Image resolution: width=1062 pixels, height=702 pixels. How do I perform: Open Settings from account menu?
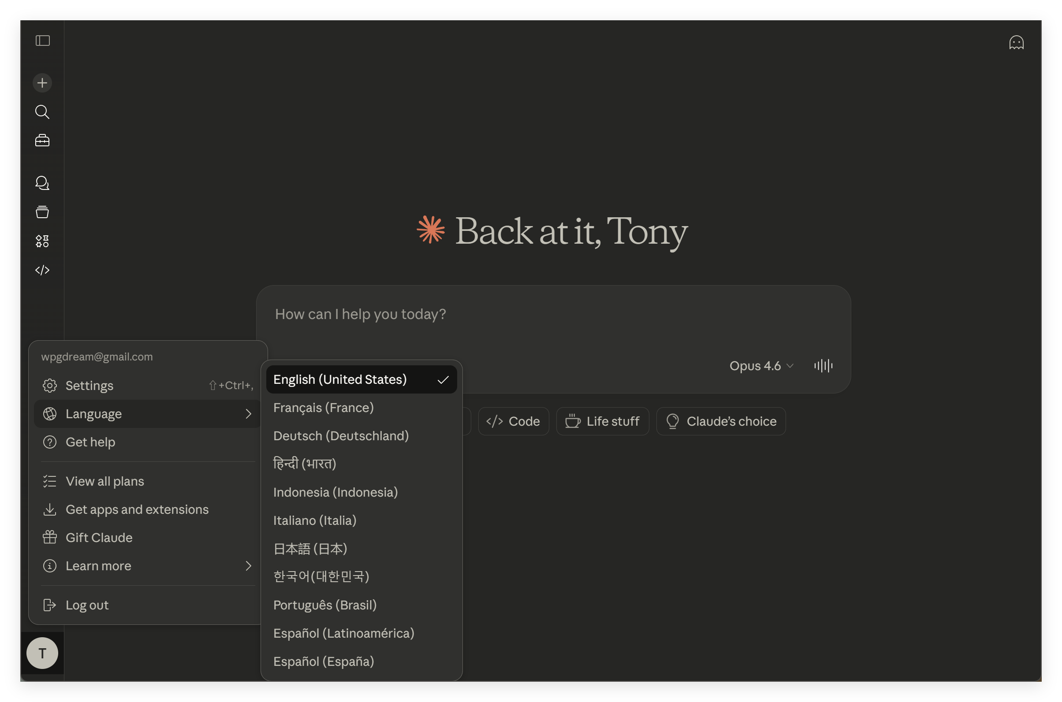point(89,386)
